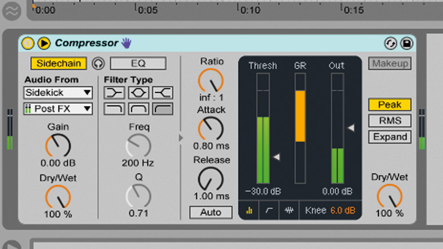
Task: Click the 0.00 dB output value
Action: point(337,191)
